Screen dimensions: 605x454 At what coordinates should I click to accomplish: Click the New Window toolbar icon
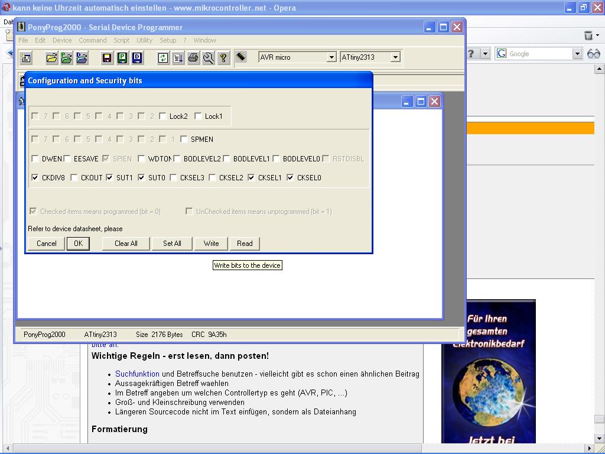coord(26,58)
